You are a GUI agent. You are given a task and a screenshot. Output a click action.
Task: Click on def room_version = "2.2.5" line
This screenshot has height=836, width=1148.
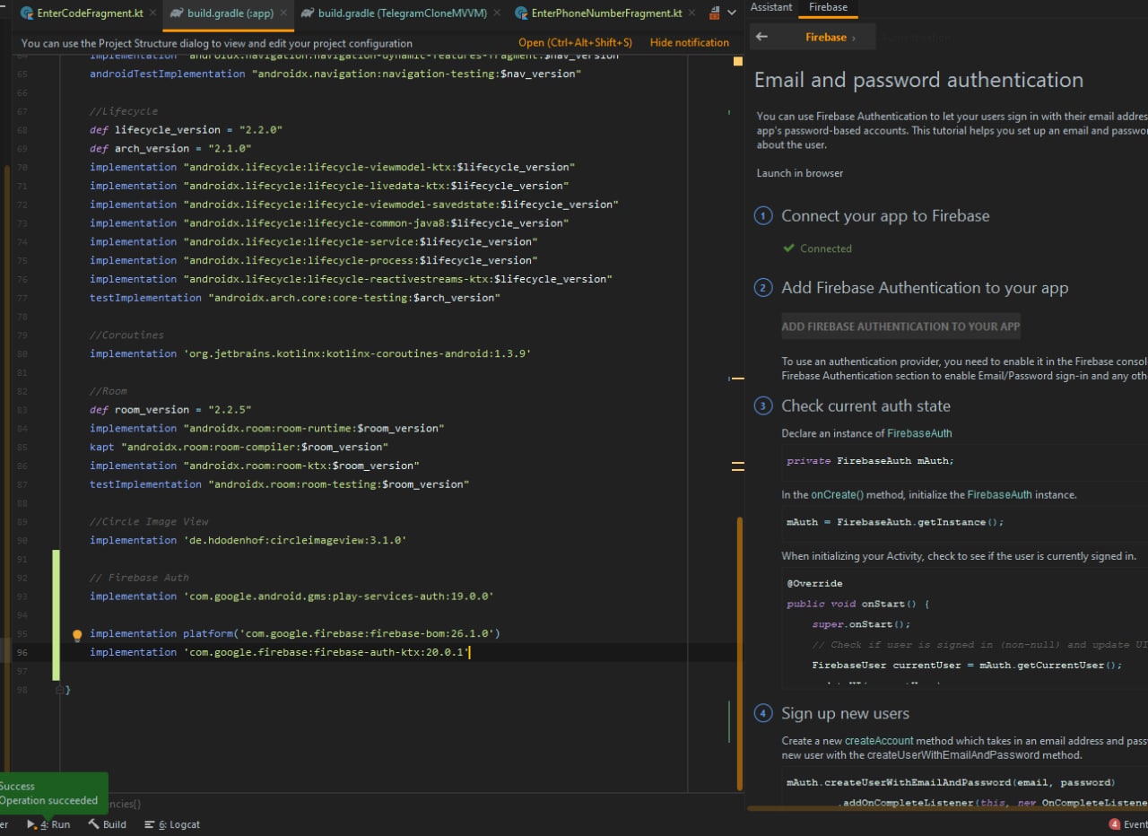[x=170, y=410]
